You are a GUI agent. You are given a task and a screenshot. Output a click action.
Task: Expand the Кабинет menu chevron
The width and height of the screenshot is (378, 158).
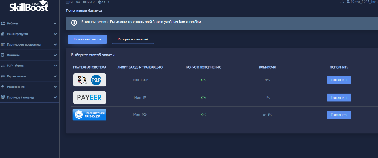click(55, 23)
